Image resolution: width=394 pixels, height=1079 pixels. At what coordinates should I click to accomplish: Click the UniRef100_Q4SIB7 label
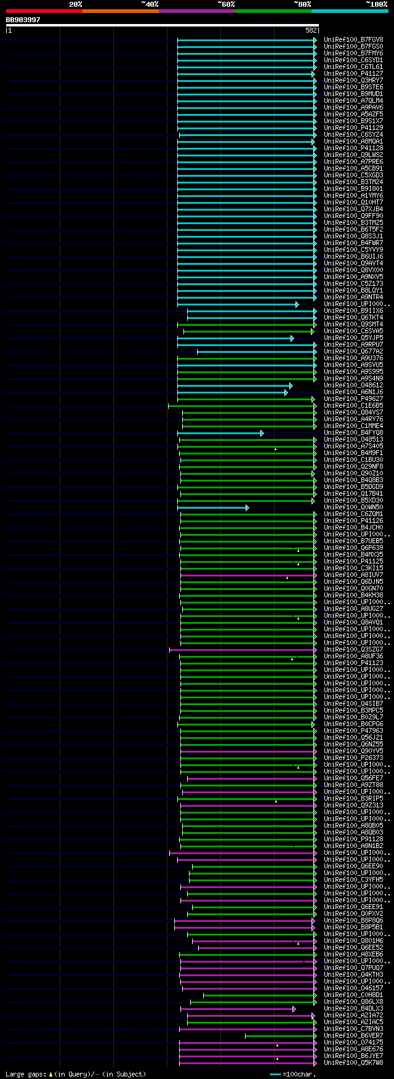[353, 704]
